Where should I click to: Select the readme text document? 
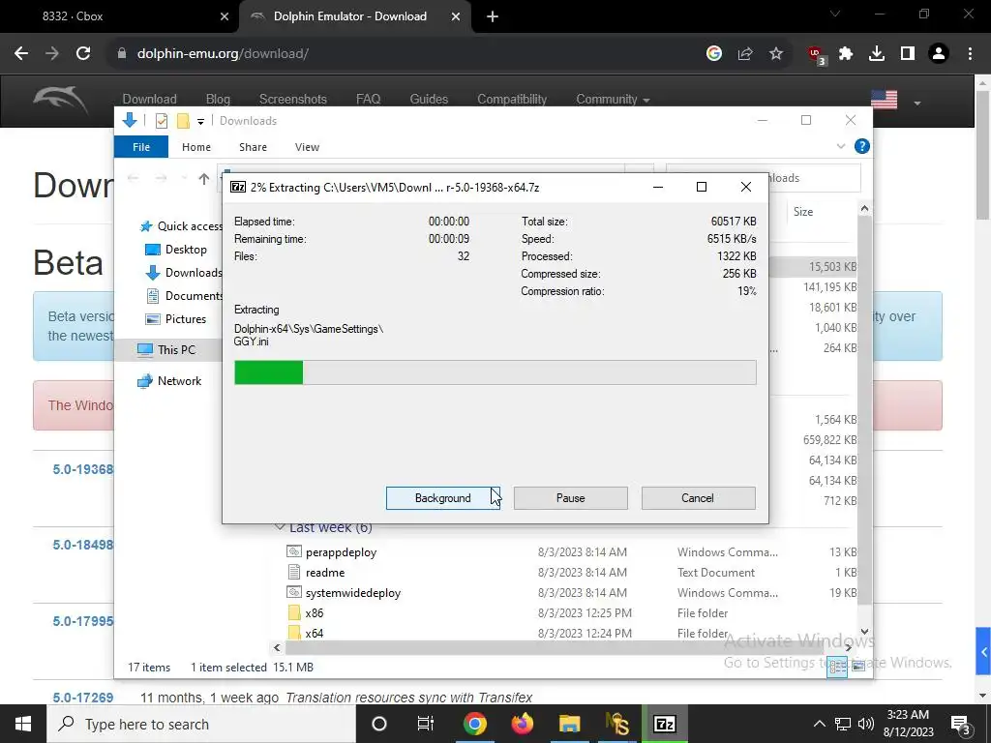point(325,573)
